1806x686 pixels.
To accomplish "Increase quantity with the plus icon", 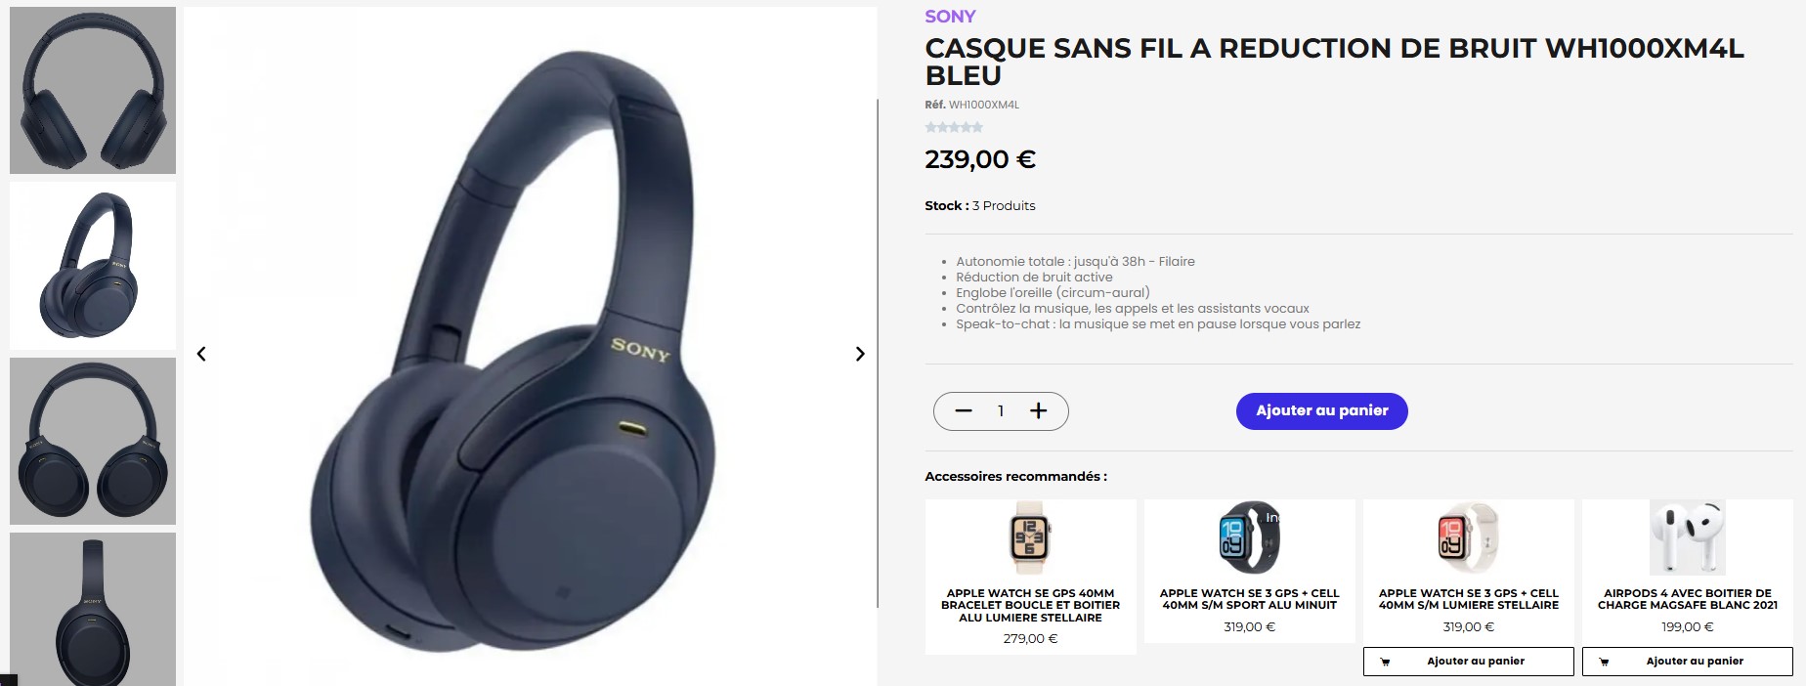I will pyautogui.click(x=1039, y=410).
